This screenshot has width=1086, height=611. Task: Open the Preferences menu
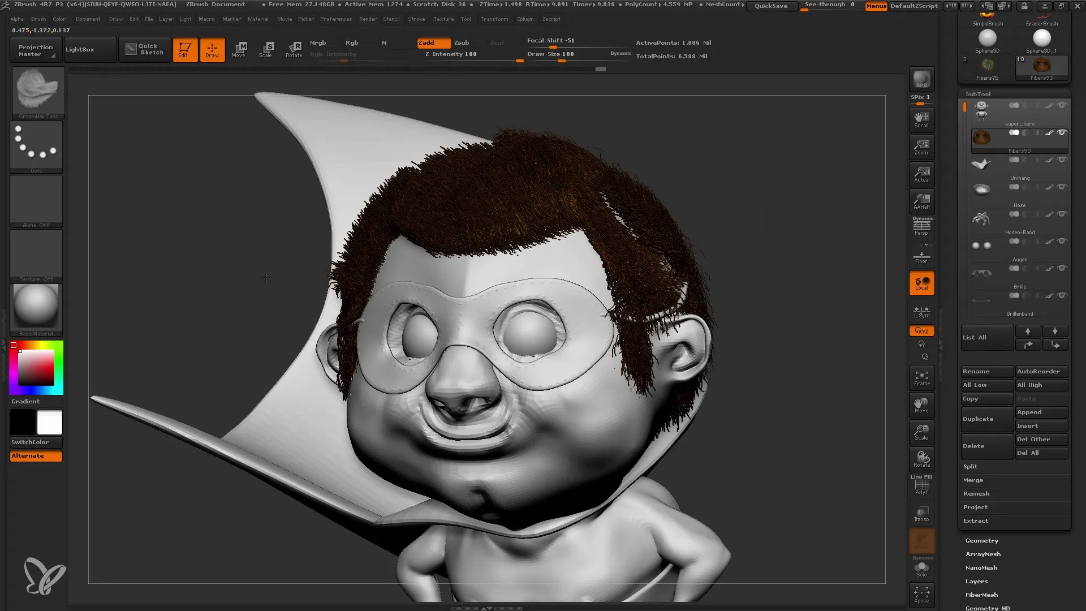pyautogui.click(x=335, y=19)
